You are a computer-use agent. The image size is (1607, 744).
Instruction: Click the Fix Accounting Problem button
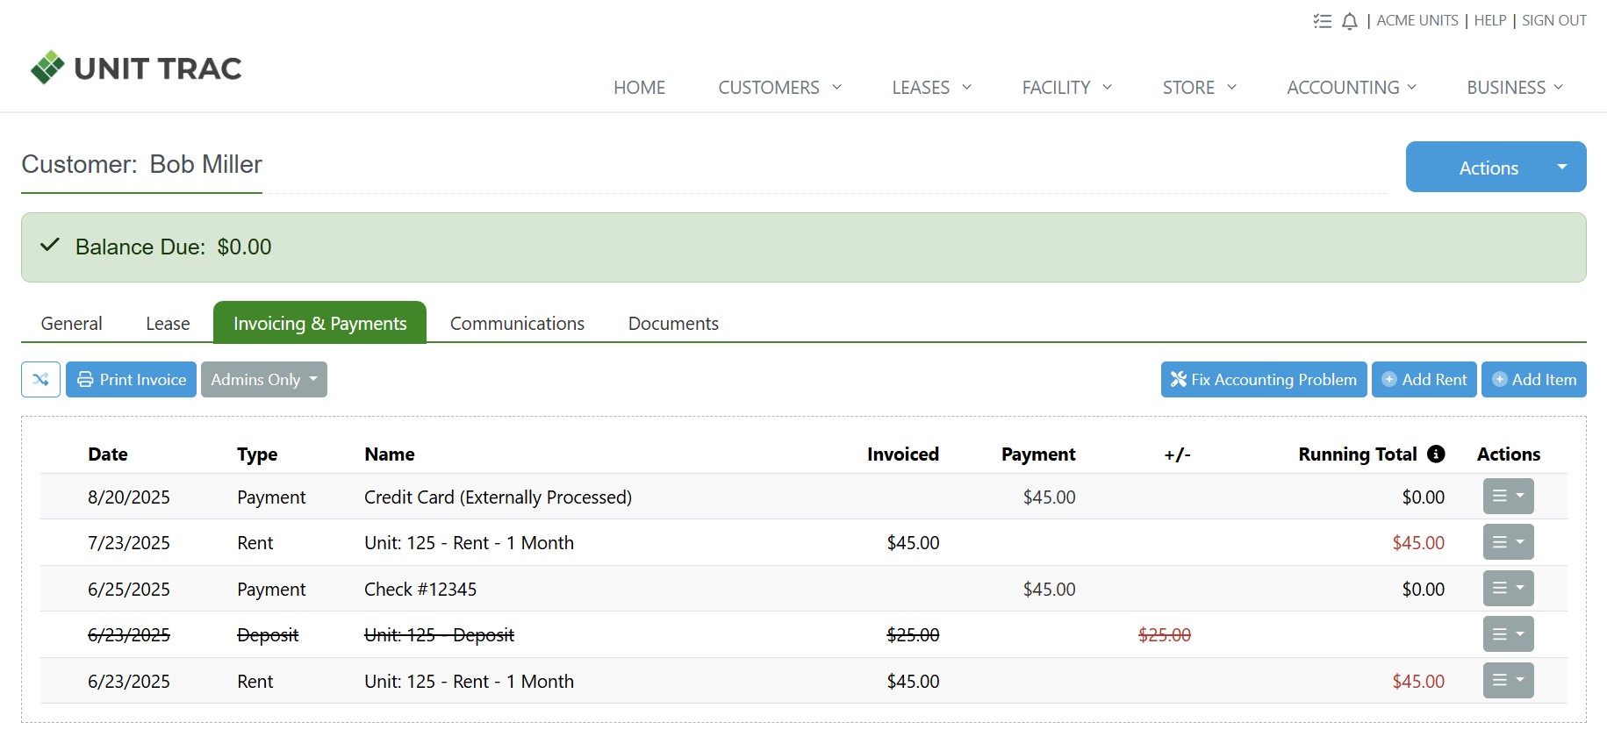(x=1263, y=380)
